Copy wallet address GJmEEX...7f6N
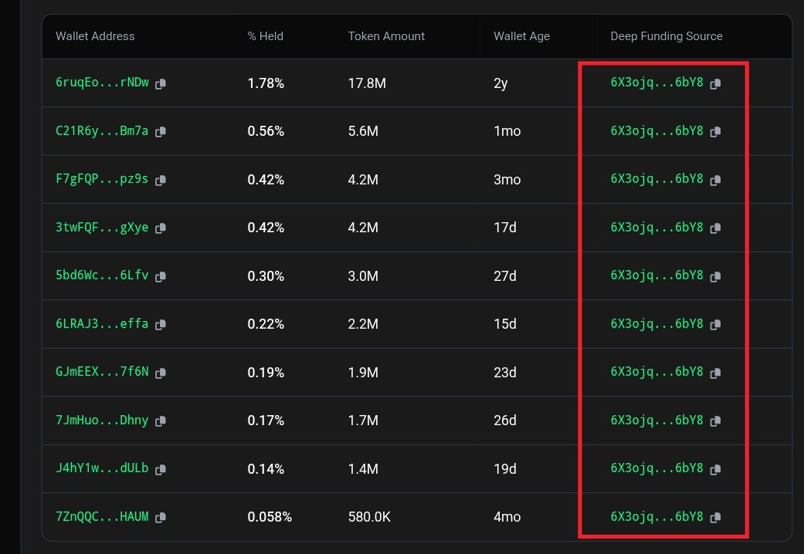The image size is (804, 554). point(161,373)
